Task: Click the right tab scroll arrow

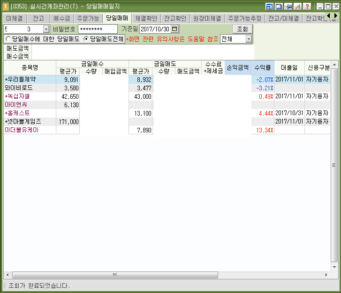Action: (x=335, y=15)
